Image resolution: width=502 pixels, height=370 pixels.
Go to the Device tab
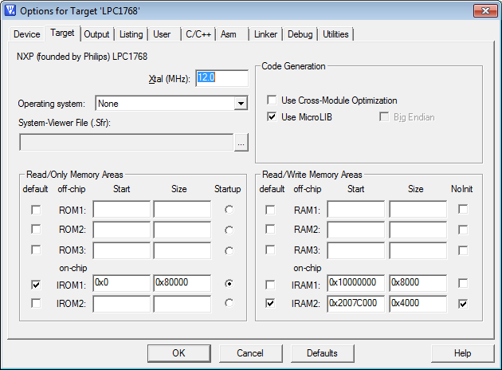(27, 34)
